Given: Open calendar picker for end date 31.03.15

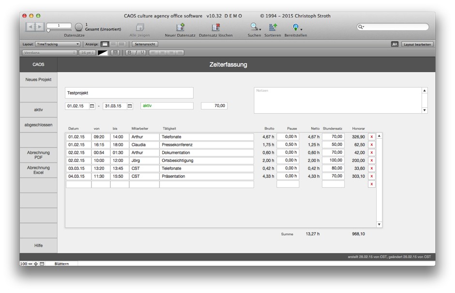Looking at the screenshot, I should click(130, 106).
